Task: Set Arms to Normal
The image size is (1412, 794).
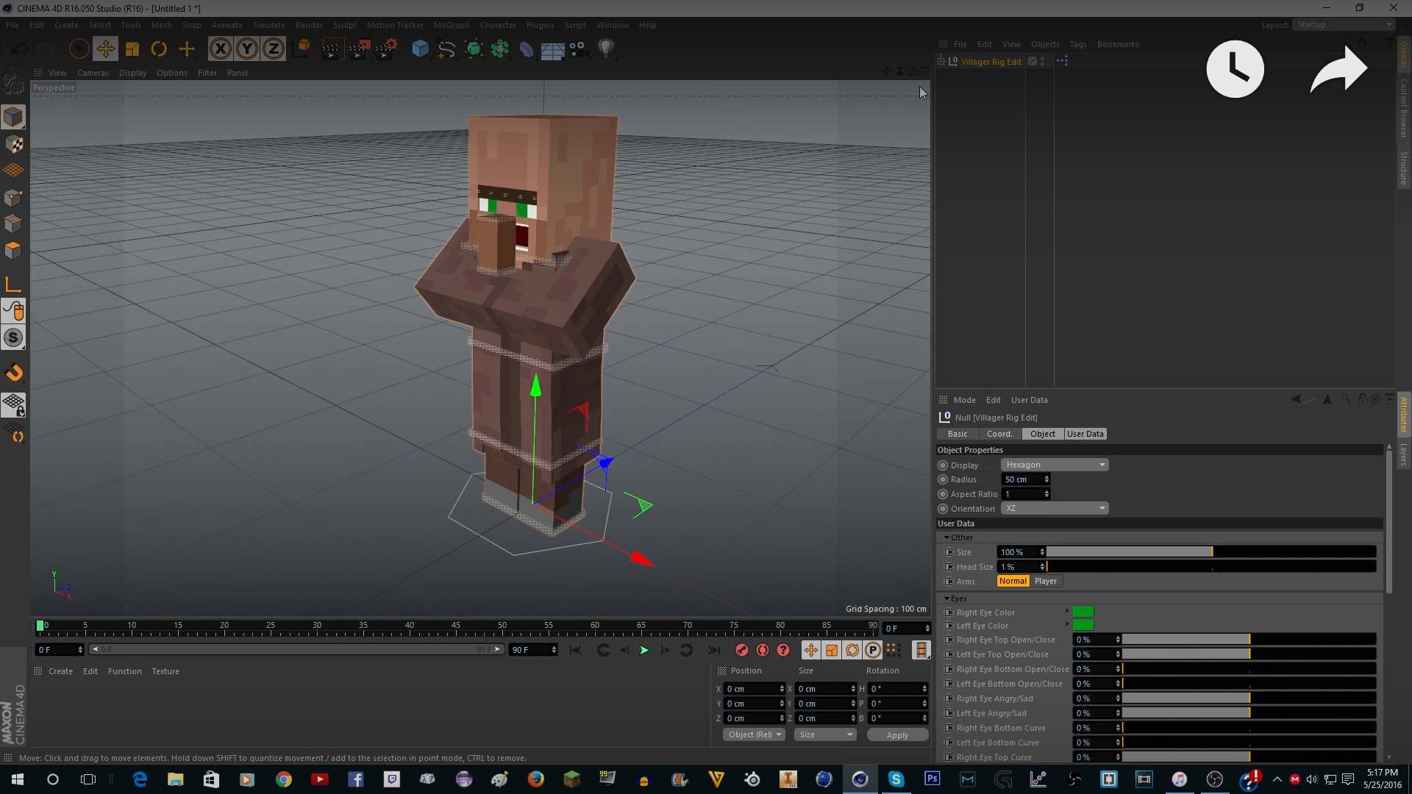Action: coord(1013,581)
